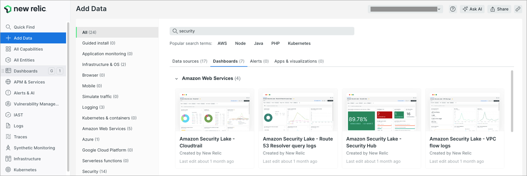Open Apps & visualizations tab
Screen dimensions: 527x176
[299, 61]
